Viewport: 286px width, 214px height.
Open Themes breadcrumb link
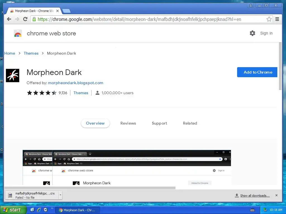point(31,53)
